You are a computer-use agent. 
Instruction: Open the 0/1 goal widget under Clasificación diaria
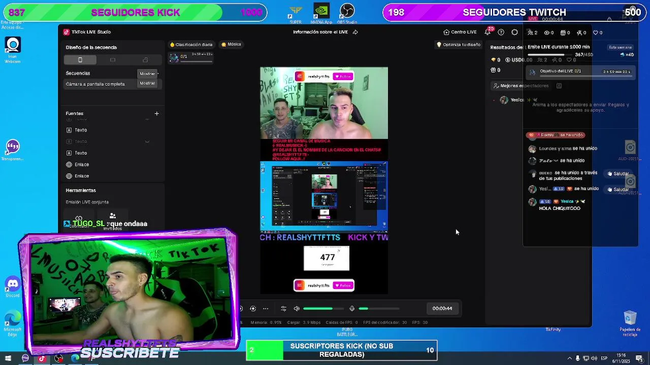(x=191, y=58)
